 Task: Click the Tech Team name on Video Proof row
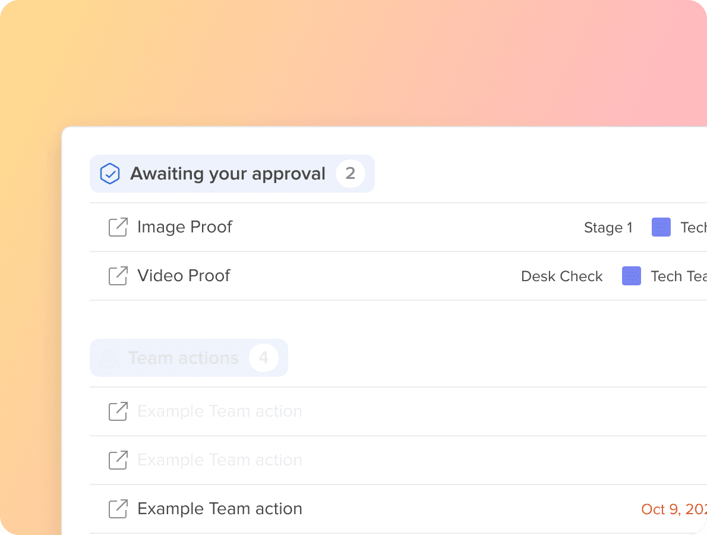click(678, 276)
